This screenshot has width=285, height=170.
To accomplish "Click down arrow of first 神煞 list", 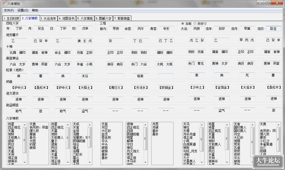I will click(x=25, y=162).
